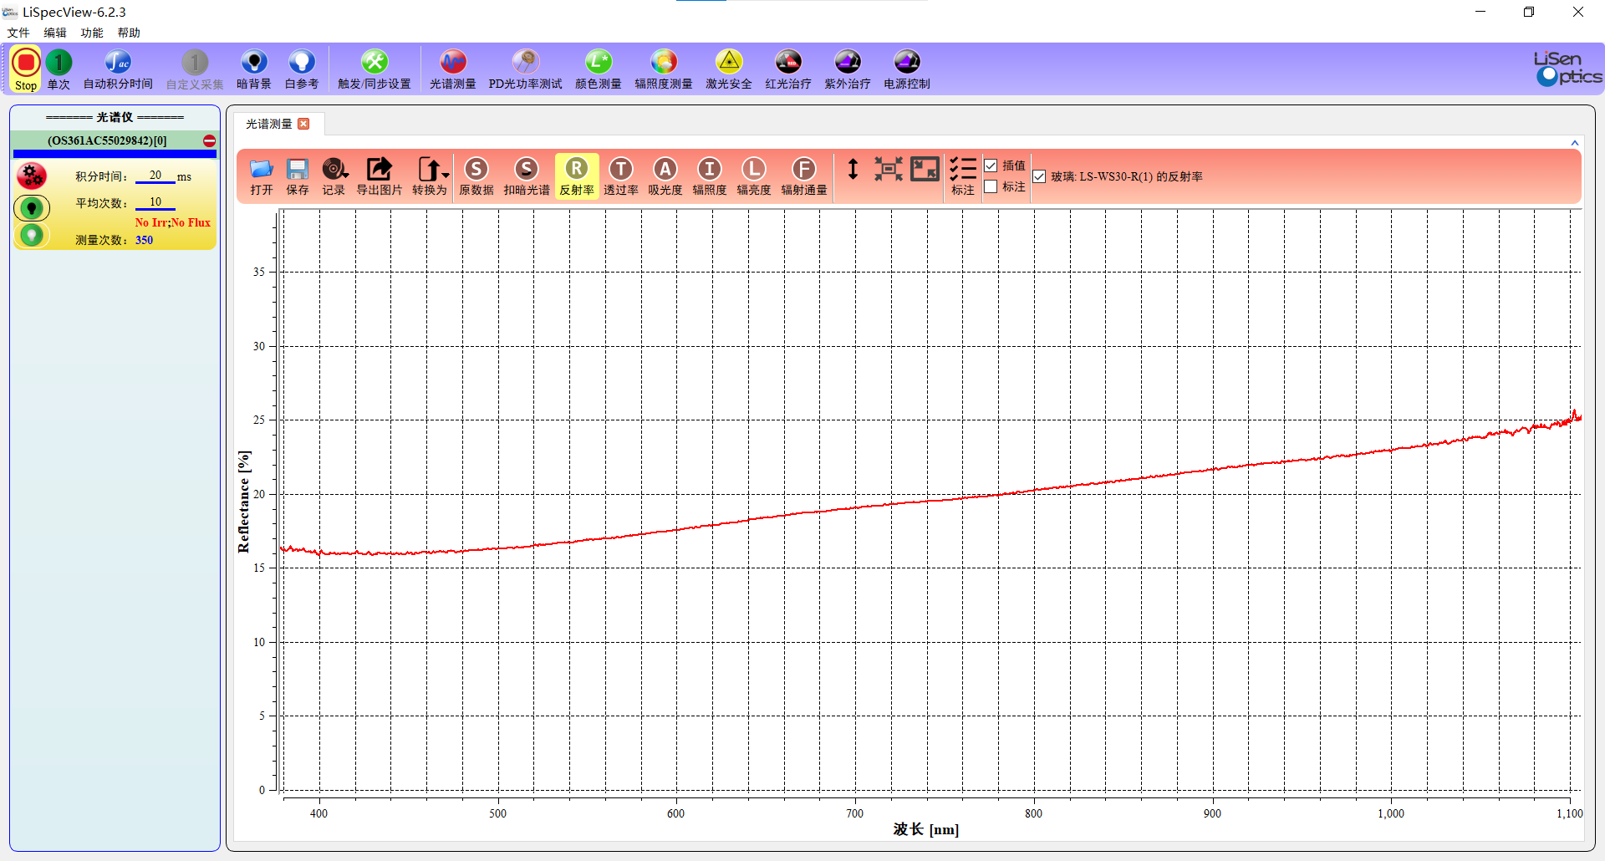Click the 暗背景 dark background icon
Screen dimensions: 1605x861
click(253, 63)
